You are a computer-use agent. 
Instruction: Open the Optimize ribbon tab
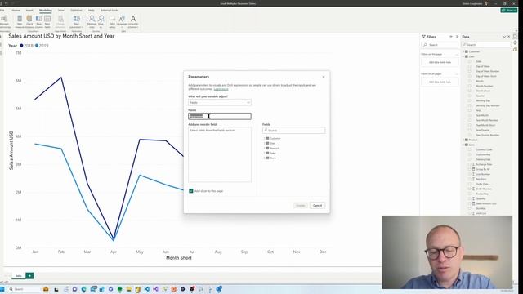[76, 11]
